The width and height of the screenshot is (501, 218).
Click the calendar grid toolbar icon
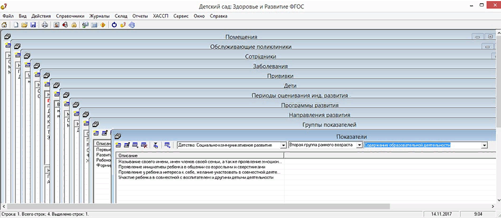point(94,25)
